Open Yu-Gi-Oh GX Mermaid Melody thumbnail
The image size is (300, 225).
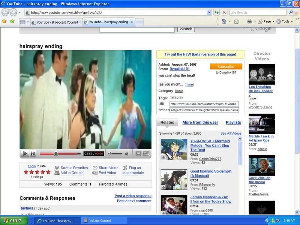click(174, 149)
